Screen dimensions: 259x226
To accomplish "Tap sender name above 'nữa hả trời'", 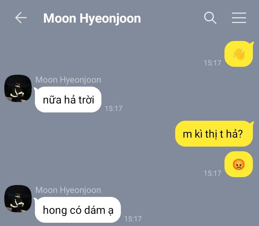I will pyautogui.click(x=68, y=80).
